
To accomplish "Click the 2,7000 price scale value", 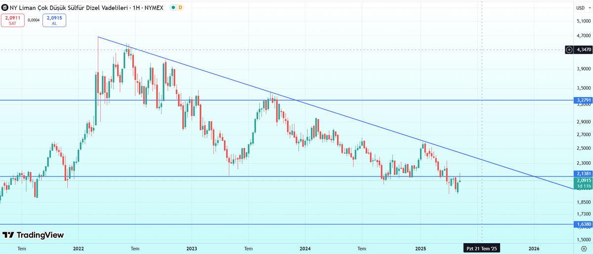I will (x=584, y=134).
